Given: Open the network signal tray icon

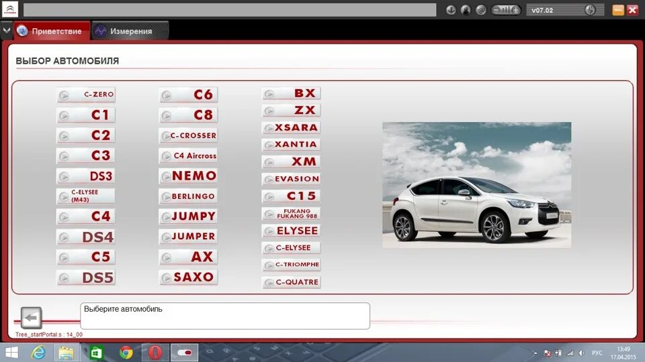Looking at the screenshot, I should (570, 353).
